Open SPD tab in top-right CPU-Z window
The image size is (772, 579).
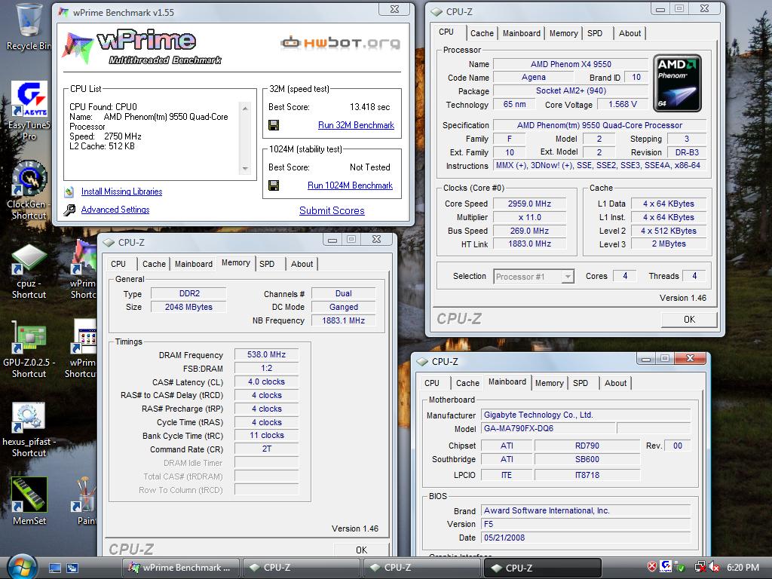click(595, 33)
